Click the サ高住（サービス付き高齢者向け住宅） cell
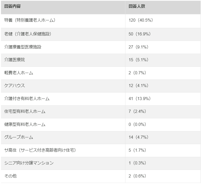Image resolution: width=201 pixels, height=184 pixels. point(40,150)
